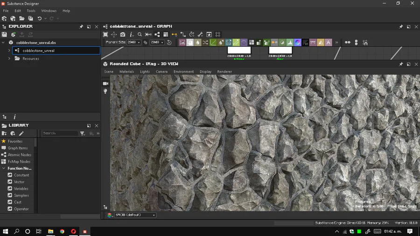
Task: Expand the Resources folder in Explorer
Action: click(9, 59)
